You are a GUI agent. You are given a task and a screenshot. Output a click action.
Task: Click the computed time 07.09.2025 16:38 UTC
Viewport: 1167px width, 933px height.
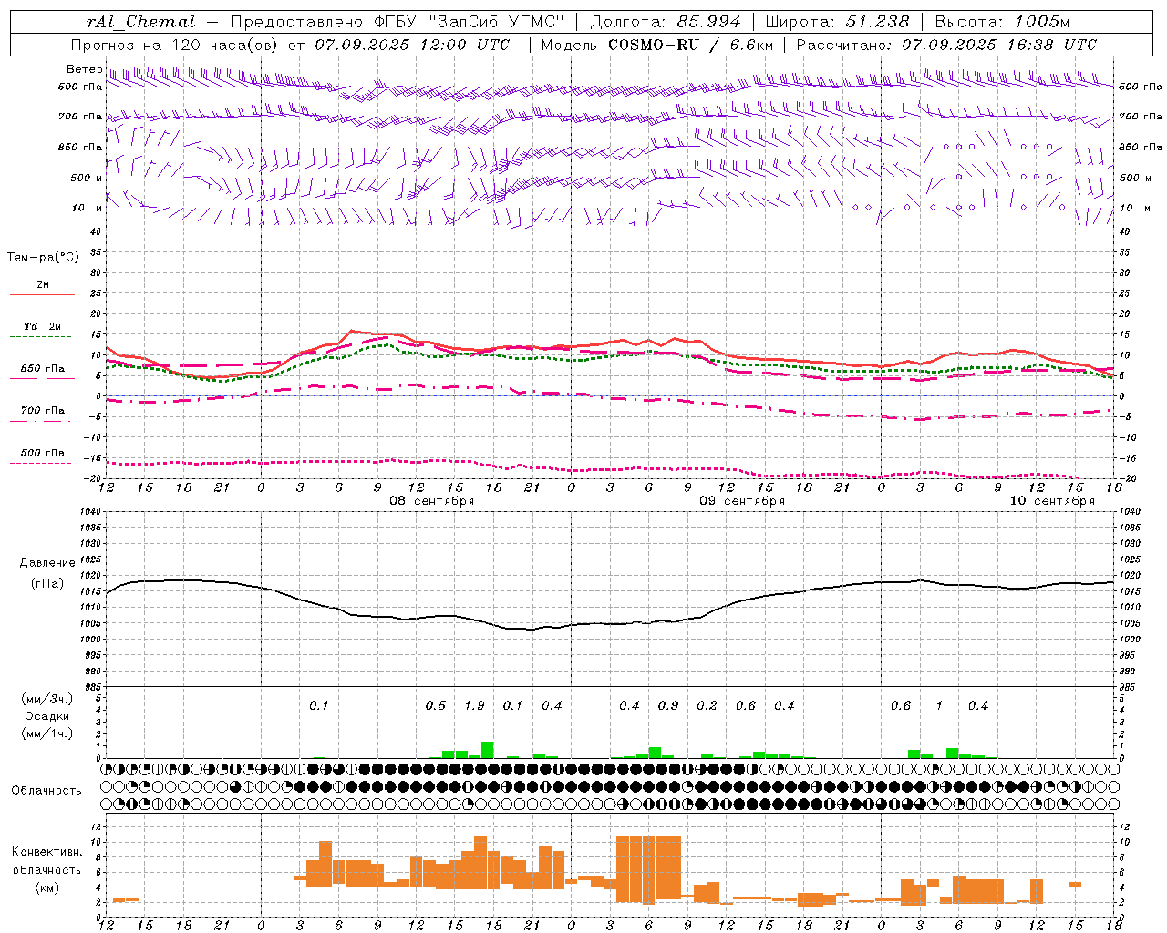click(999, 45)
